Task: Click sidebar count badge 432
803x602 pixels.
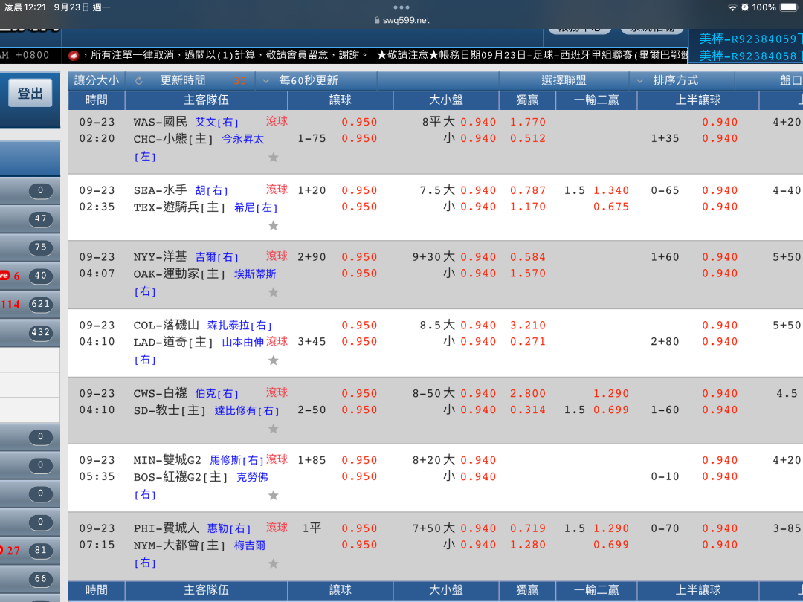Action: [40, 332]
